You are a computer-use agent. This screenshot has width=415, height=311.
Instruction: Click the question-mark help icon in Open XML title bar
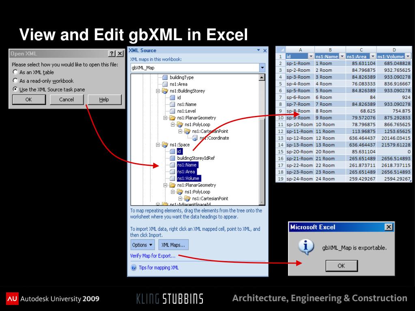click(112, 54)
